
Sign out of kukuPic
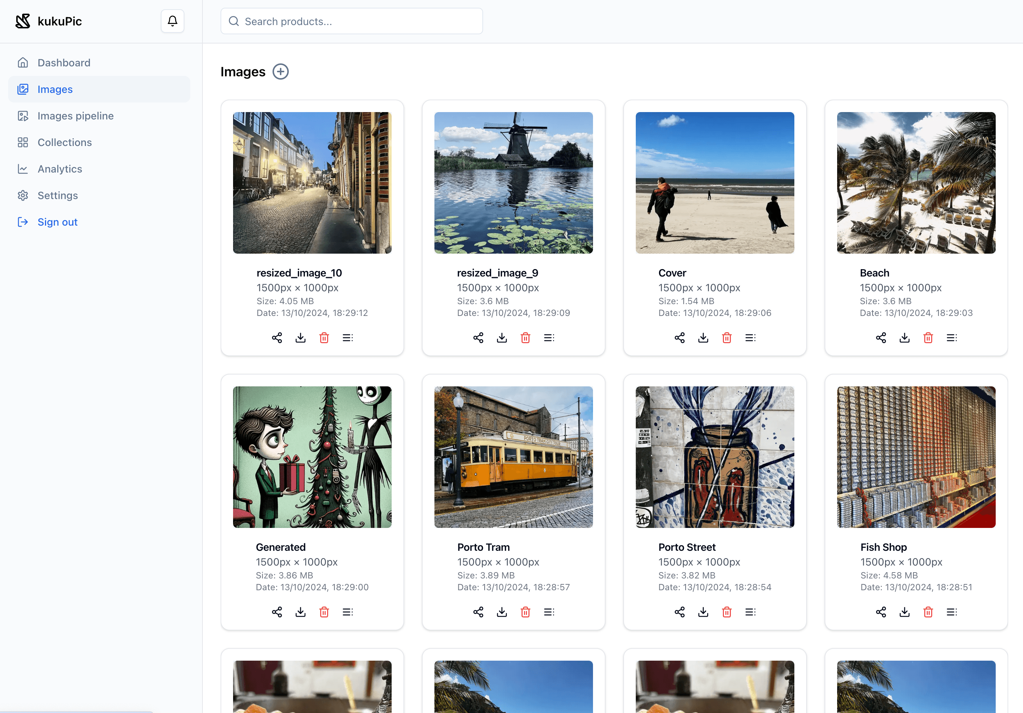[x=99, y=222]
